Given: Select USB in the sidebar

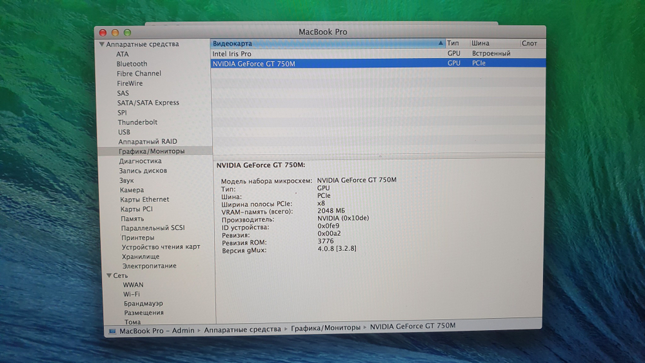Looking at the screenshot, I should (124, 132).
